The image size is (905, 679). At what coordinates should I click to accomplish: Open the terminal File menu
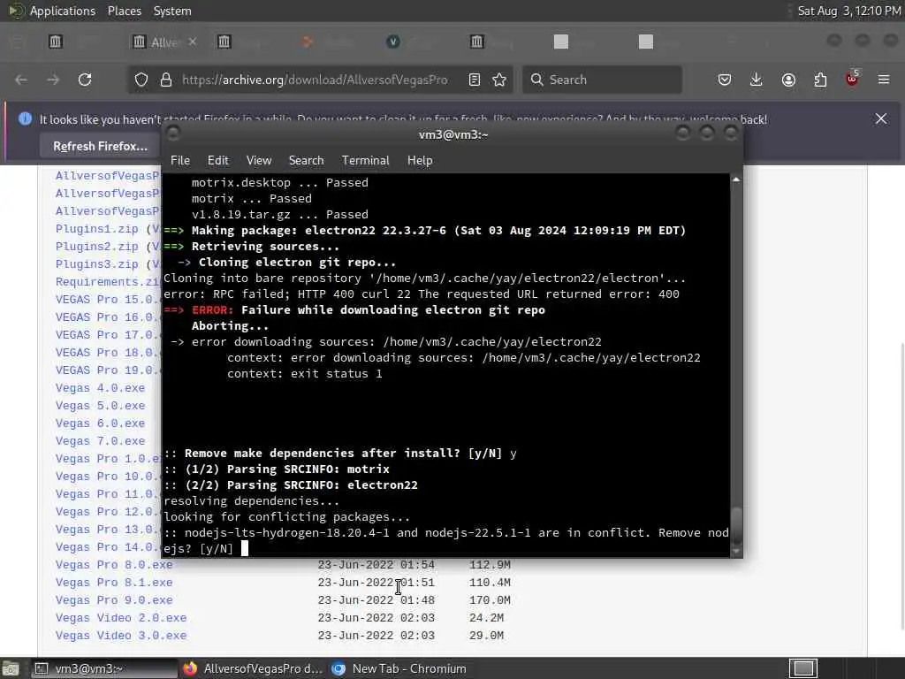[x=180, y=161]
